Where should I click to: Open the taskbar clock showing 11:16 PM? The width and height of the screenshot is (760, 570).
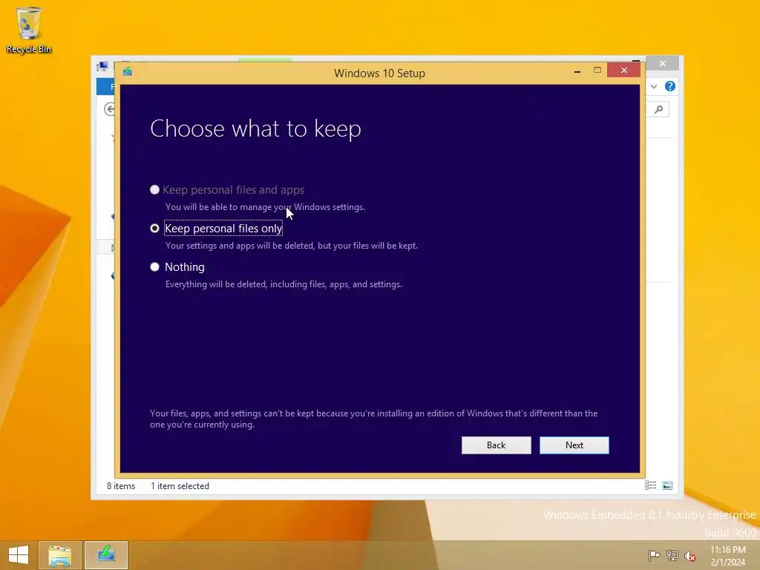[728, 556]
